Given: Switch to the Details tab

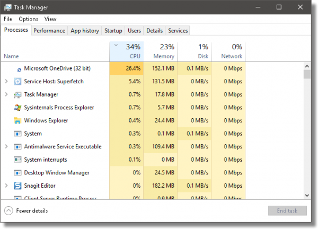Looking at the screenshot, I should click(155, 31).
